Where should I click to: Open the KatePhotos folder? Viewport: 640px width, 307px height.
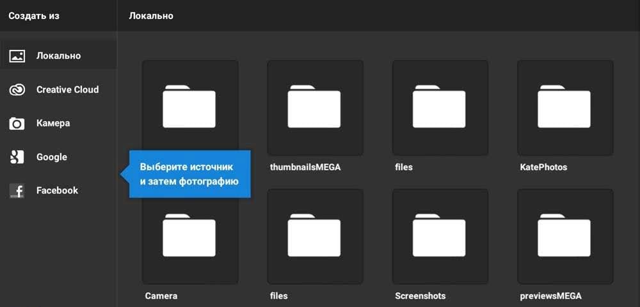565,108
